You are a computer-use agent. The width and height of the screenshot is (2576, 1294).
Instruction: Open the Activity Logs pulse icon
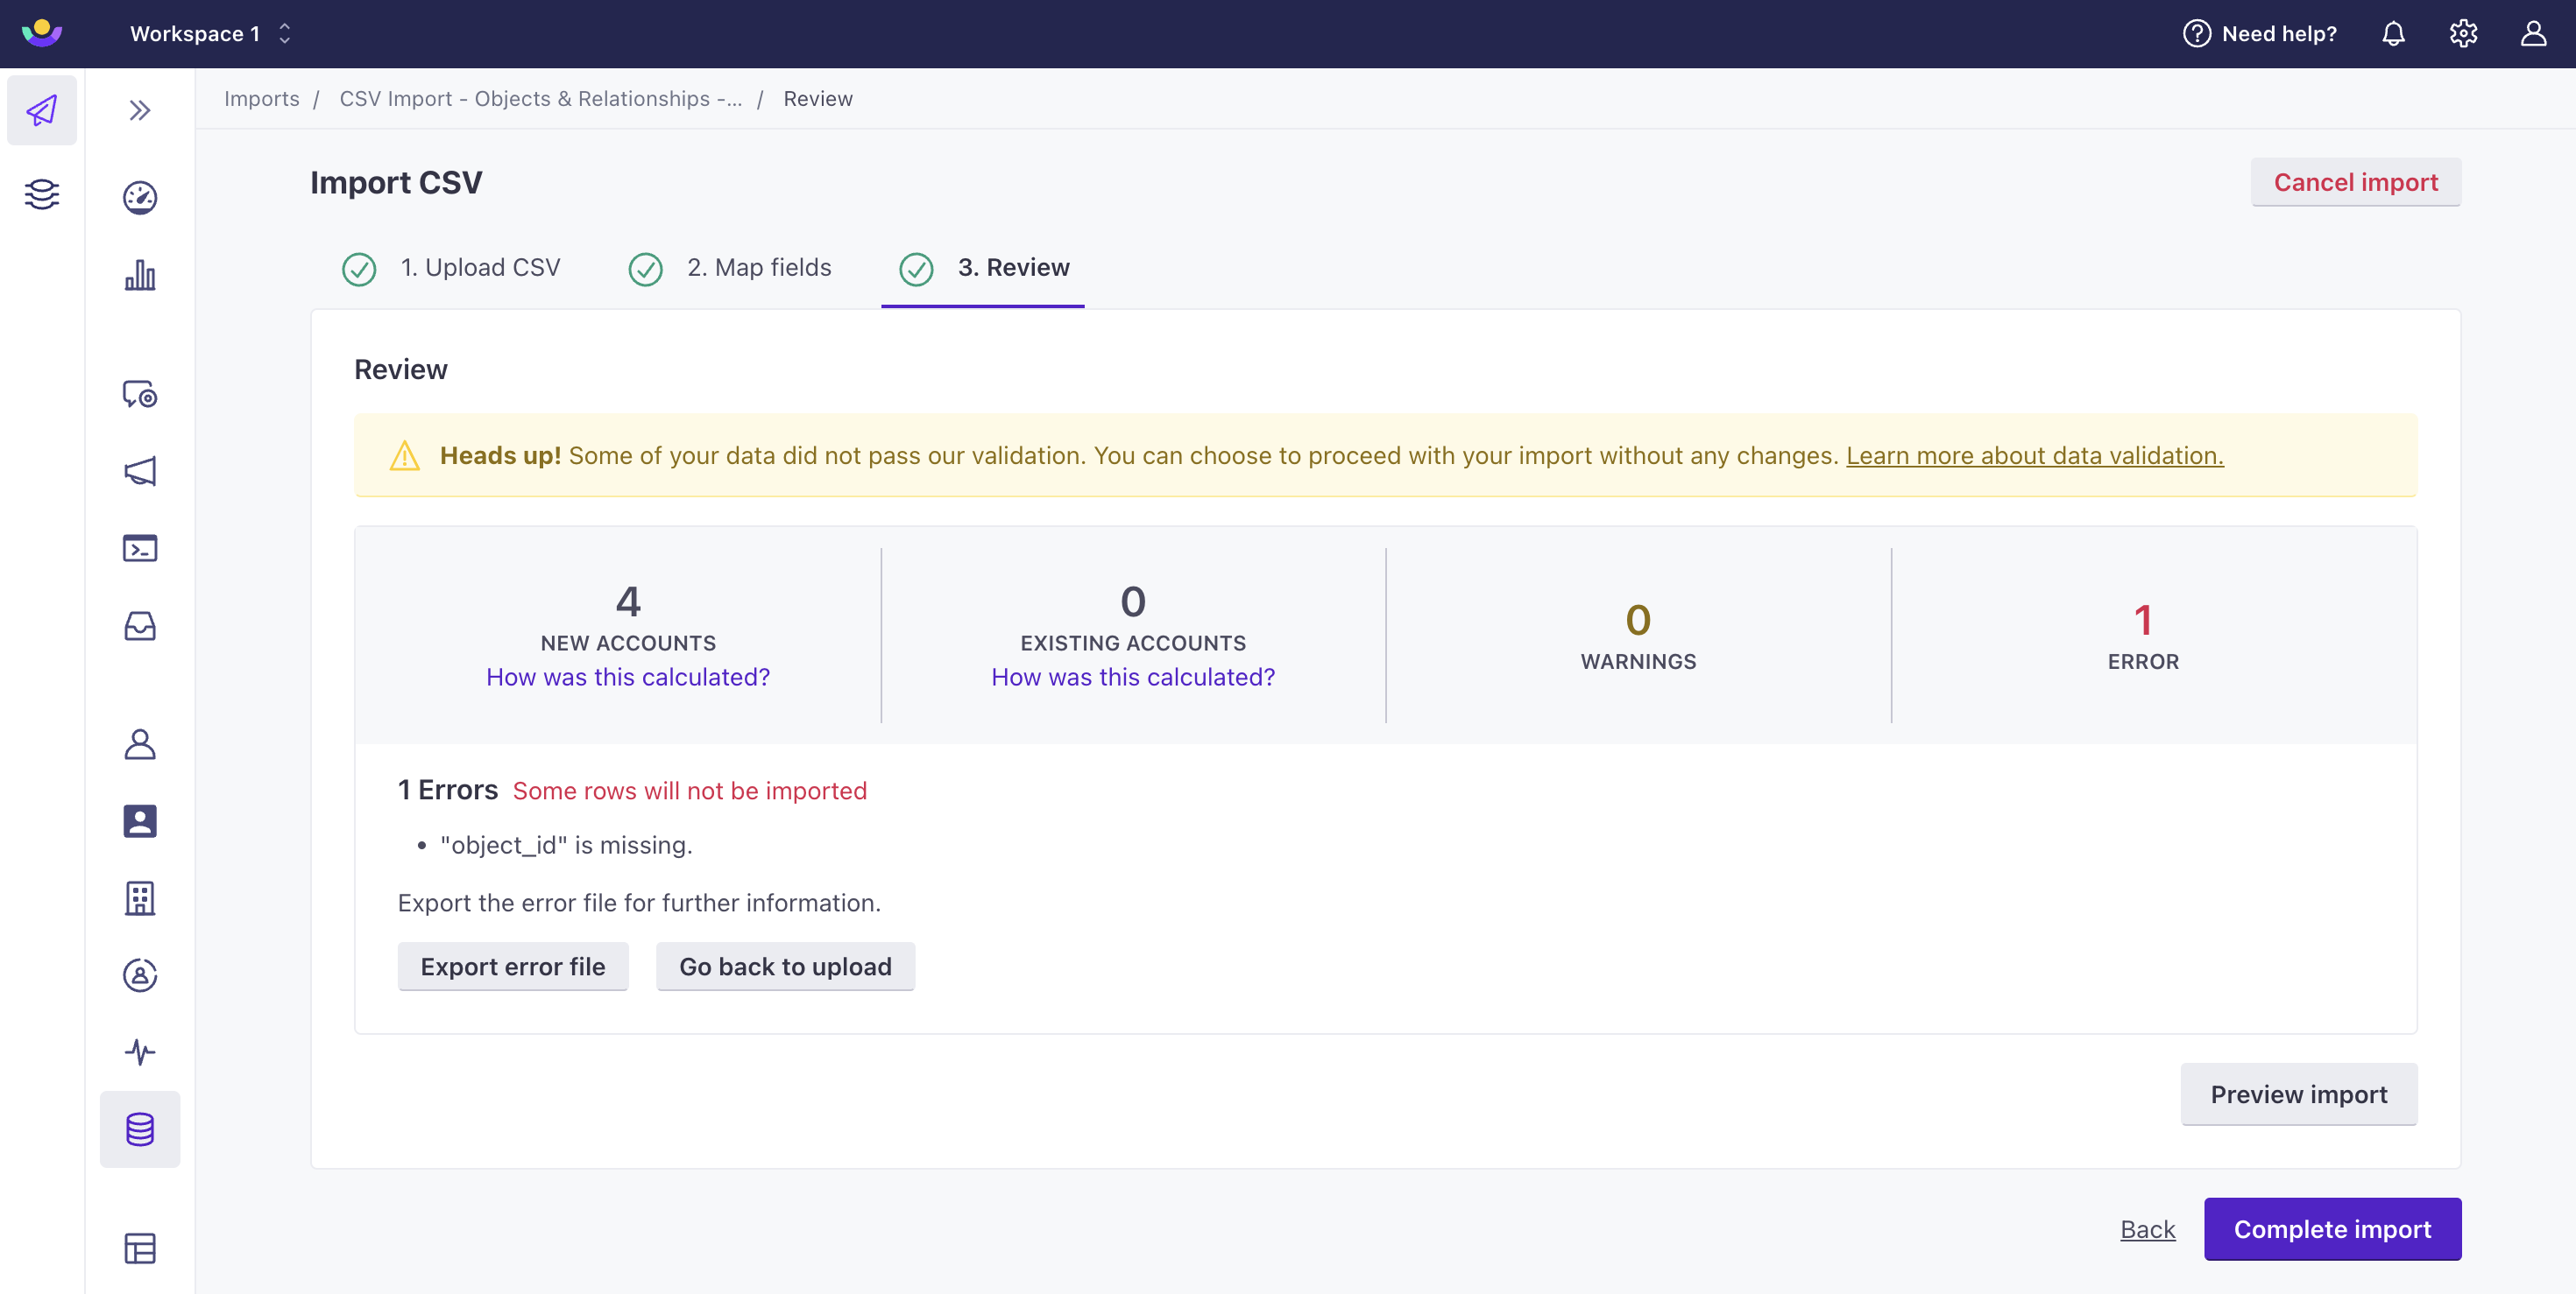point(140,1051)
